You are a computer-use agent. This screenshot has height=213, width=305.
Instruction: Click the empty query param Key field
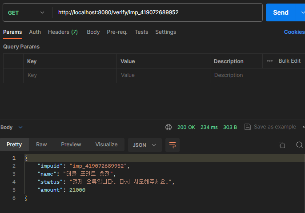[70, 75]
